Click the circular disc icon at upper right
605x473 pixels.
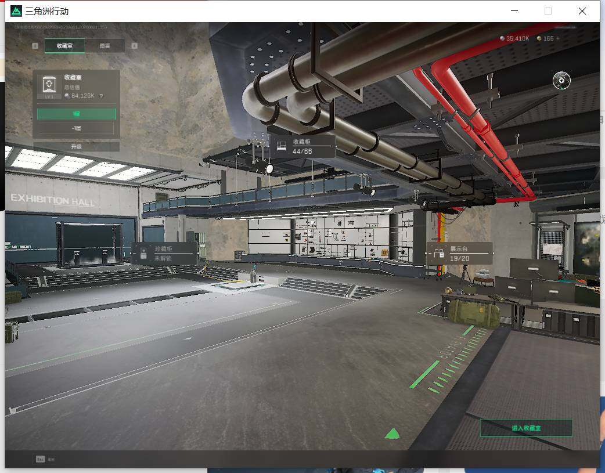561,81
